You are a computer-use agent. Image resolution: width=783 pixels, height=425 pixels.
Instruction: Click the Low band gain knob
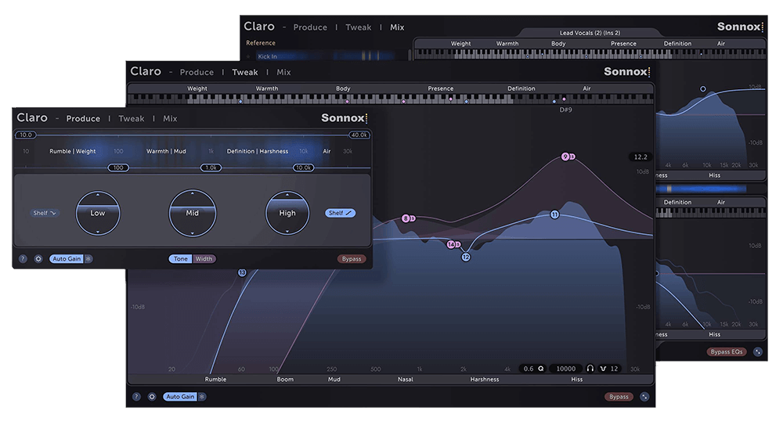coord(98,213)
